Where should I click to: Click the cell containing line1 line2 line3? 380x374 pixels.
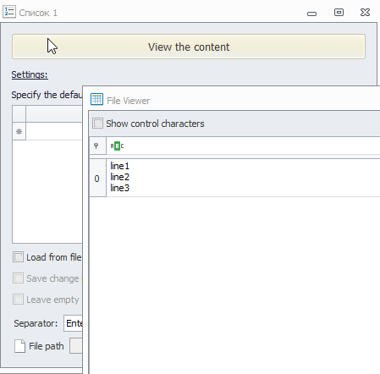(x=243, y=178)
